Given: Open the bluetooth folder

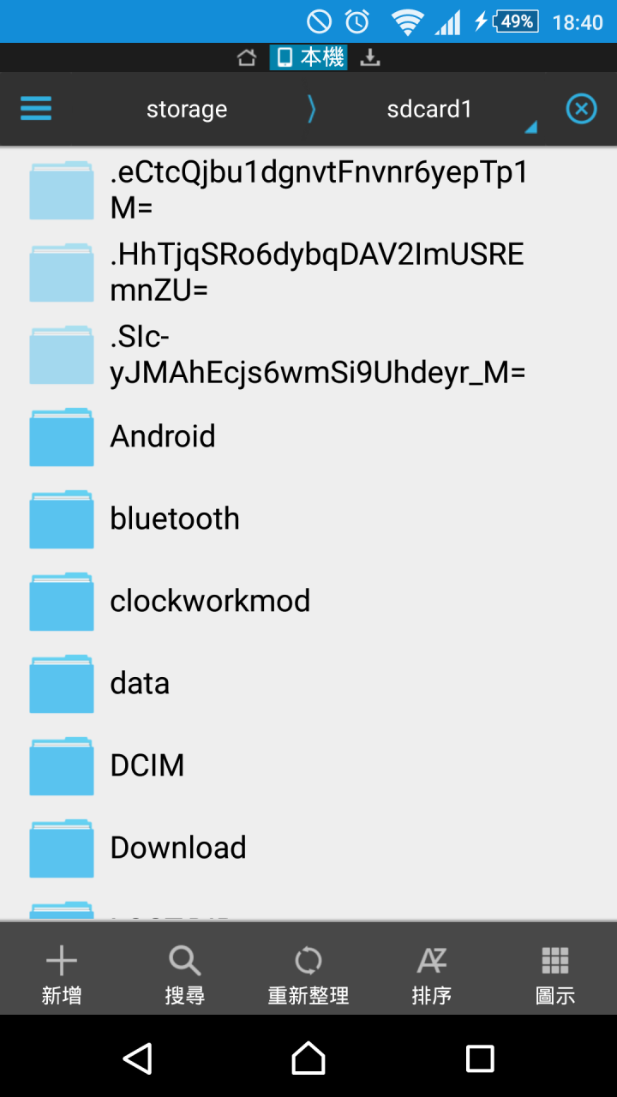Looking at the screenshot, I should click(308, 519).
